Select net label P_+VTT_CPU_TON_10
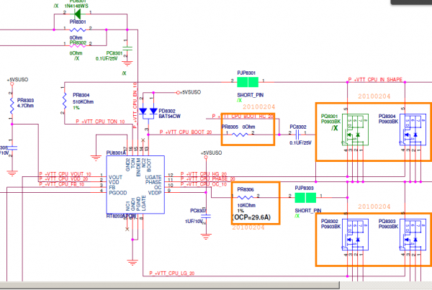This screenshot has height=290, width=432. pyautogui.click(x=100, y=122)
